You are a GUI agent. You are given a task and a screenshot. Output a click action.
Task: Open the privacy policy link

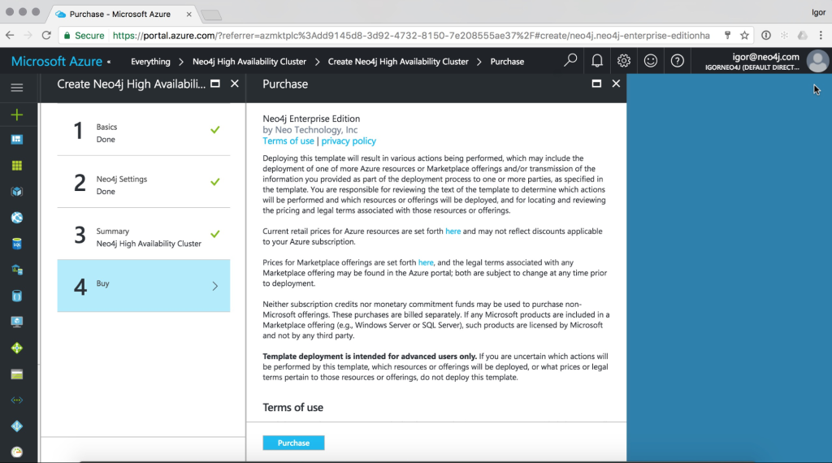point(349,141)
